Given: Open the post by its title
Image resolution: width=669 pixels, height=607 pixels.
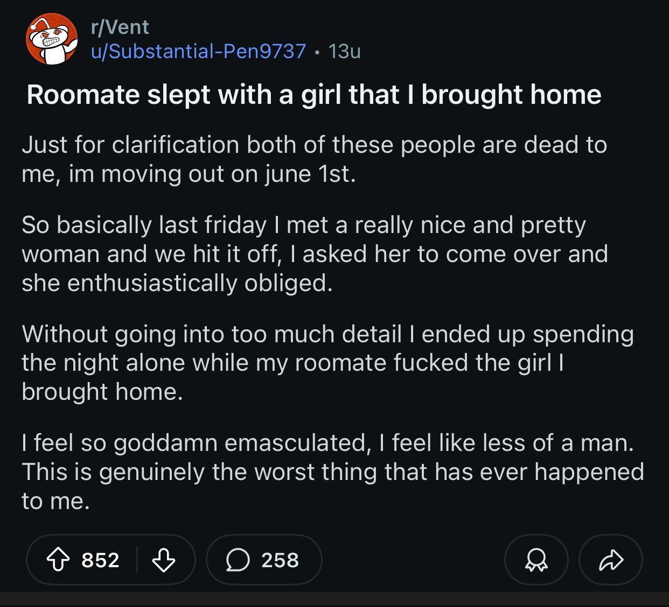Looking at the screenshot, I should [x=314, y=95].
